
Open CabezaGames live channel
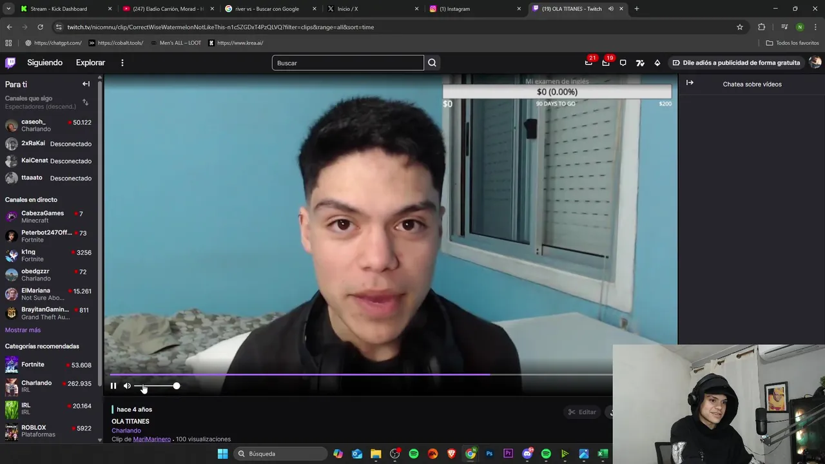coord(48,217)
